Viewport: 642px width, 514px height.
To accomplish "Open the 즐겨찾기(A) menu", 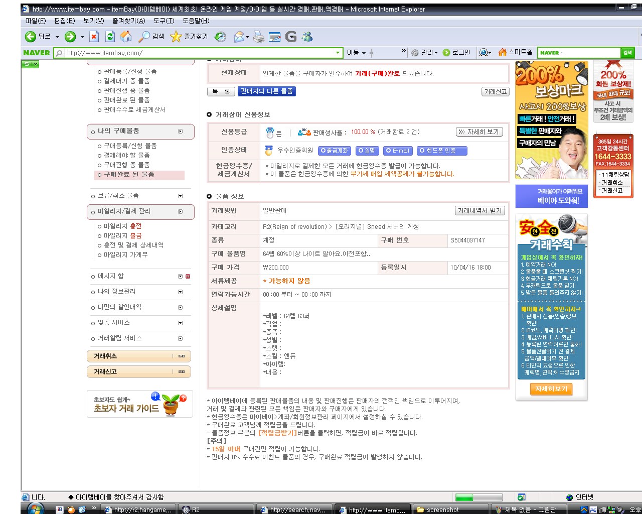I will click(x=128, y=21).
